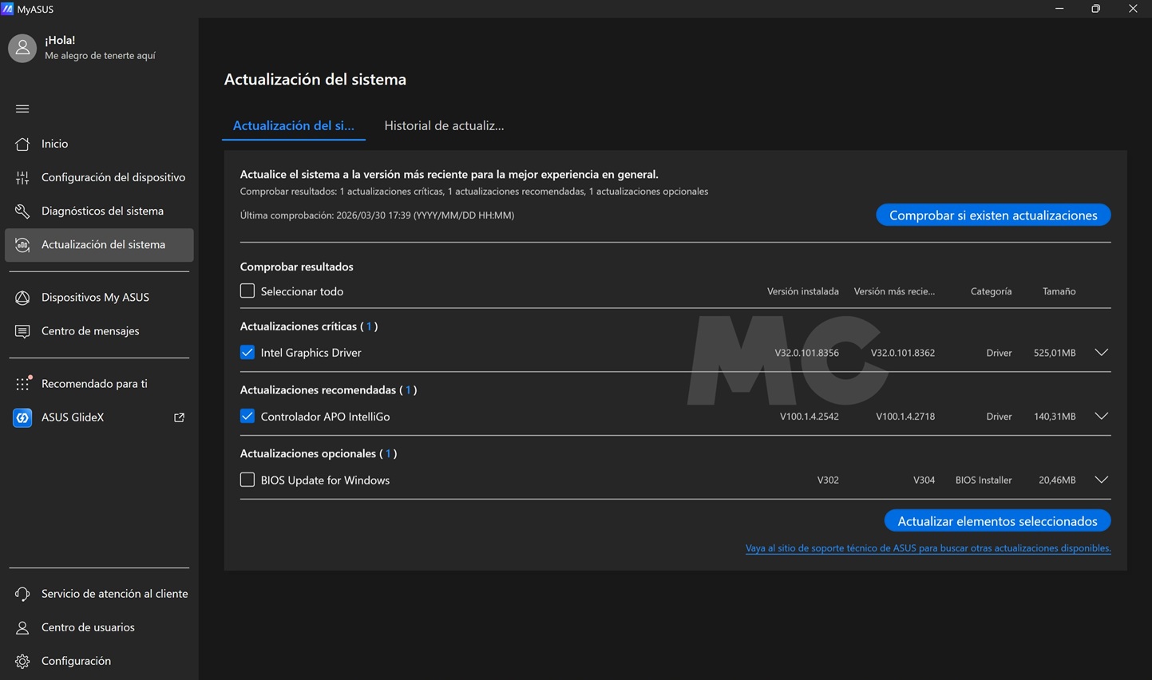Enable the BIOS Update for Windows checkbox
Viewport: 1152px width, 680px height.
tap(247, 480)
